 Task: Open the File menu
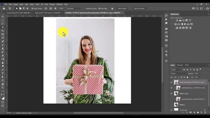(x=6, y=4)
